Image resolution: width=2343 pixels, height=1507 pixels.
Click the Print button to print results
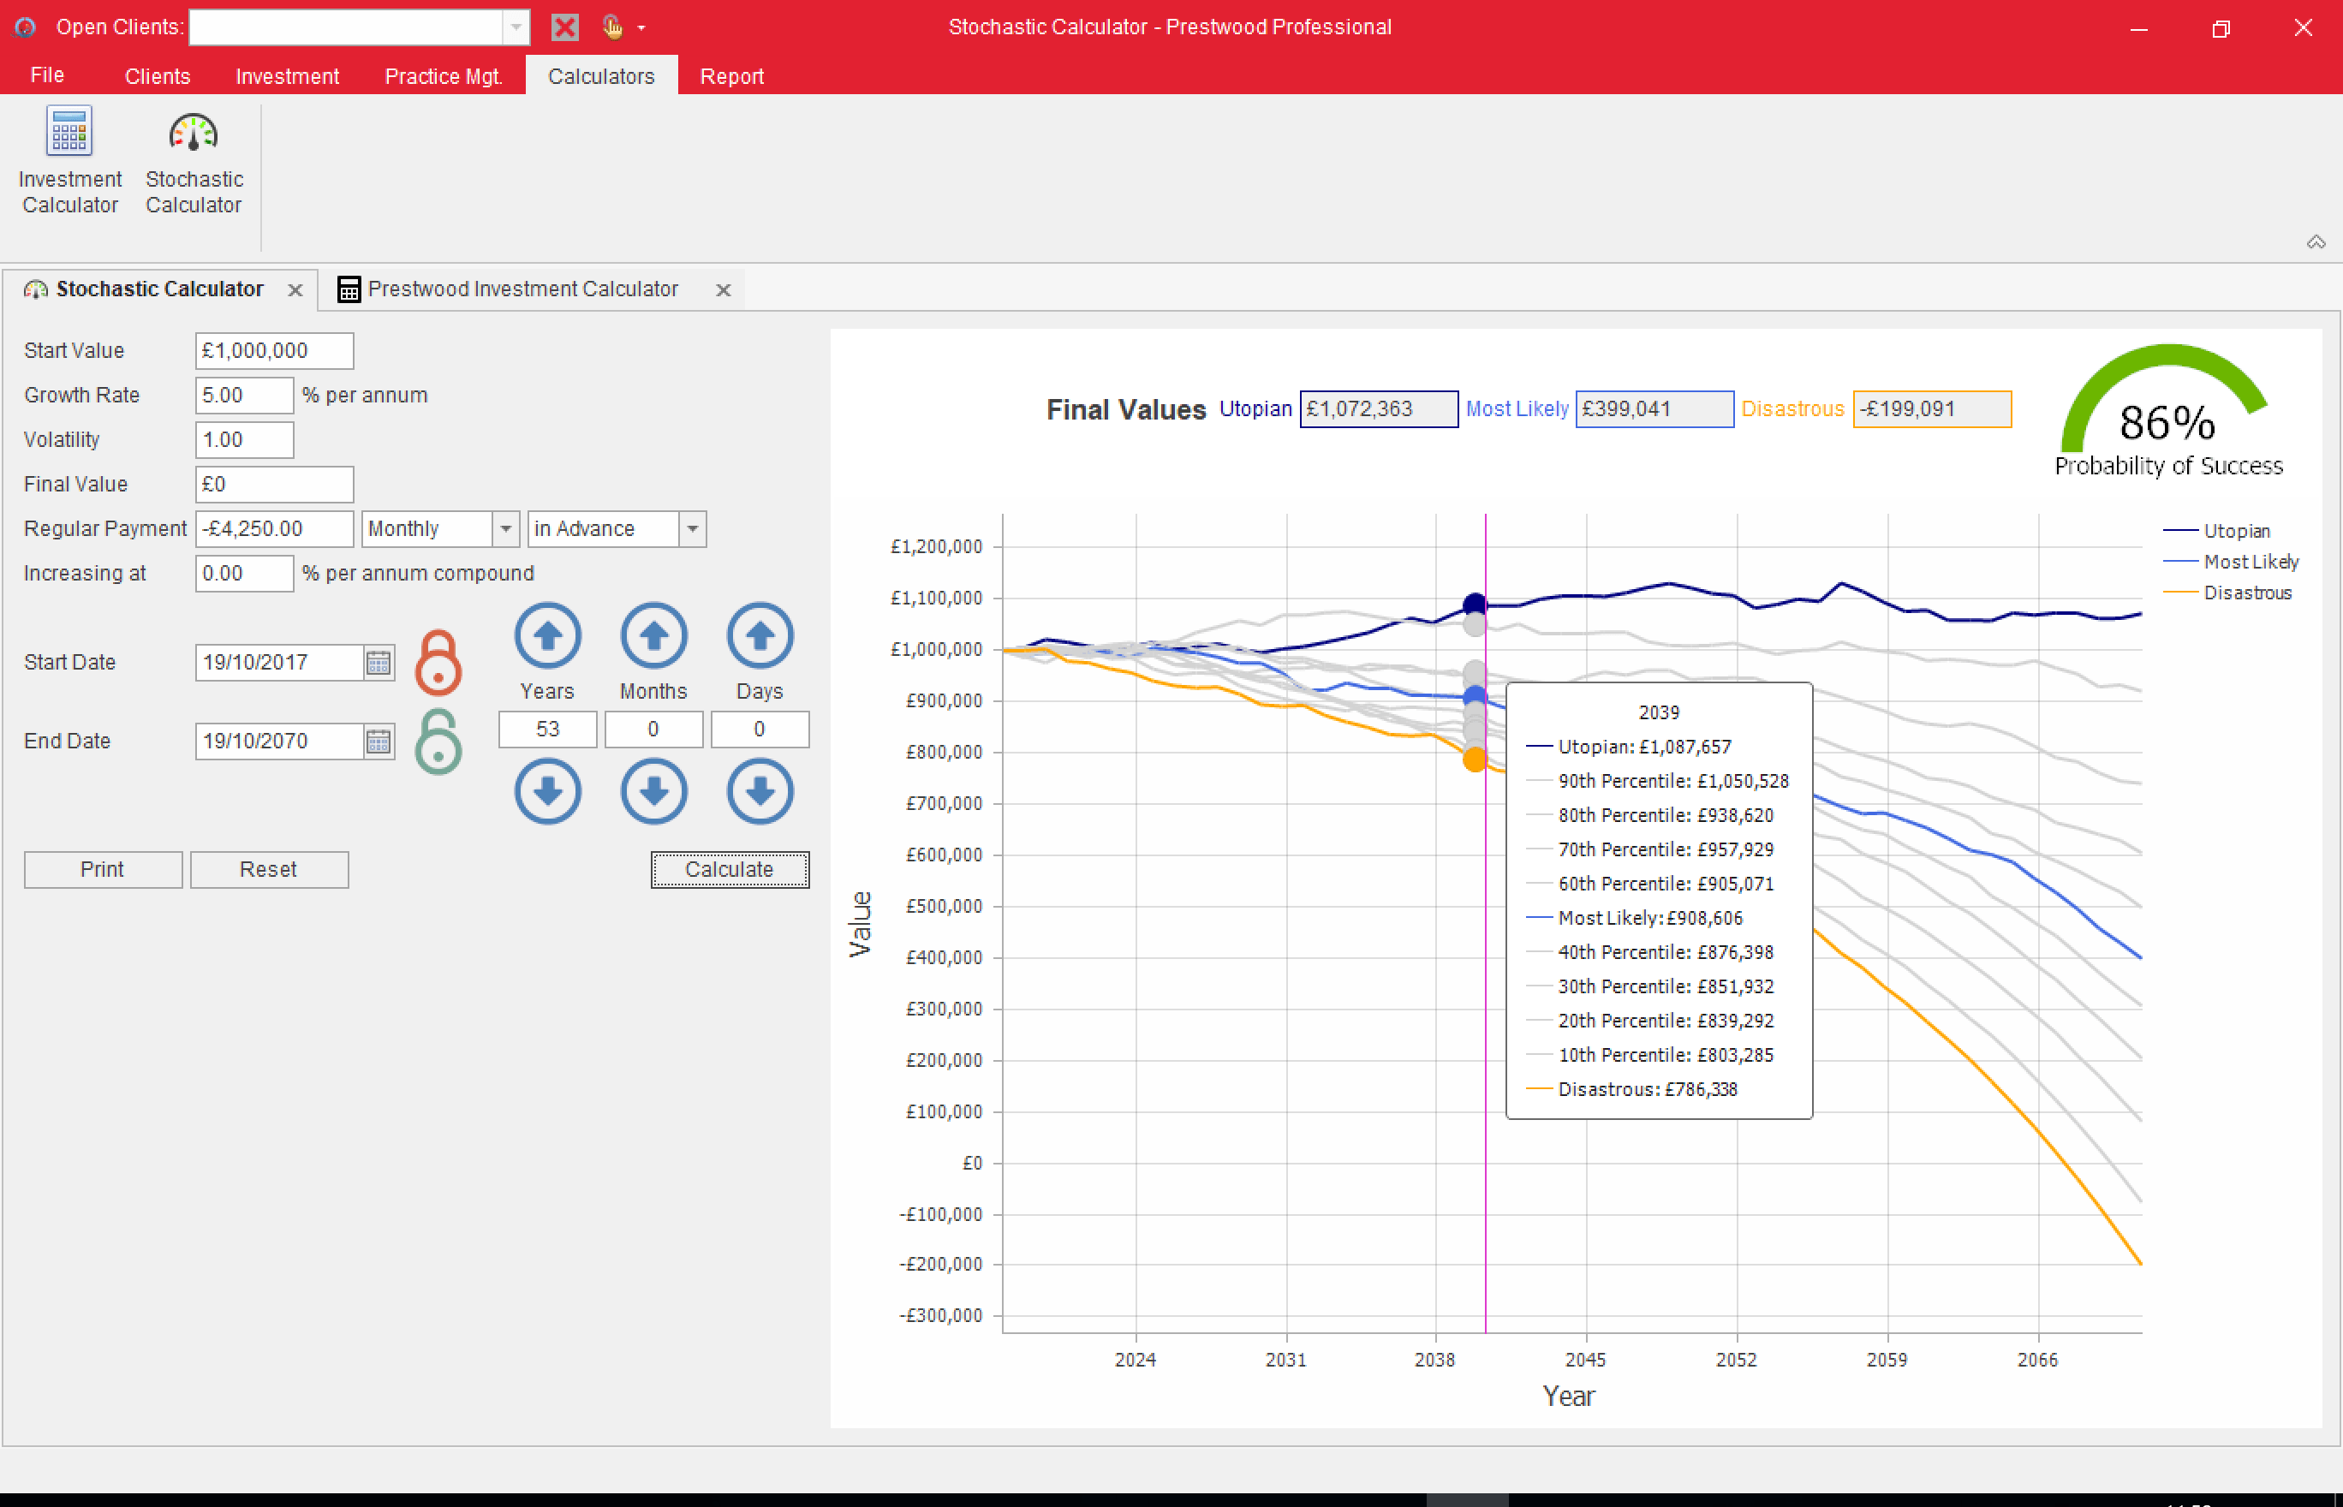(x=103, y=869)
